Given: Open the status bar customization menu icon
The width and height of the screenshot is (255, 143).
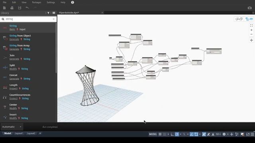Looking at the screenshot, I should point(252,134).
